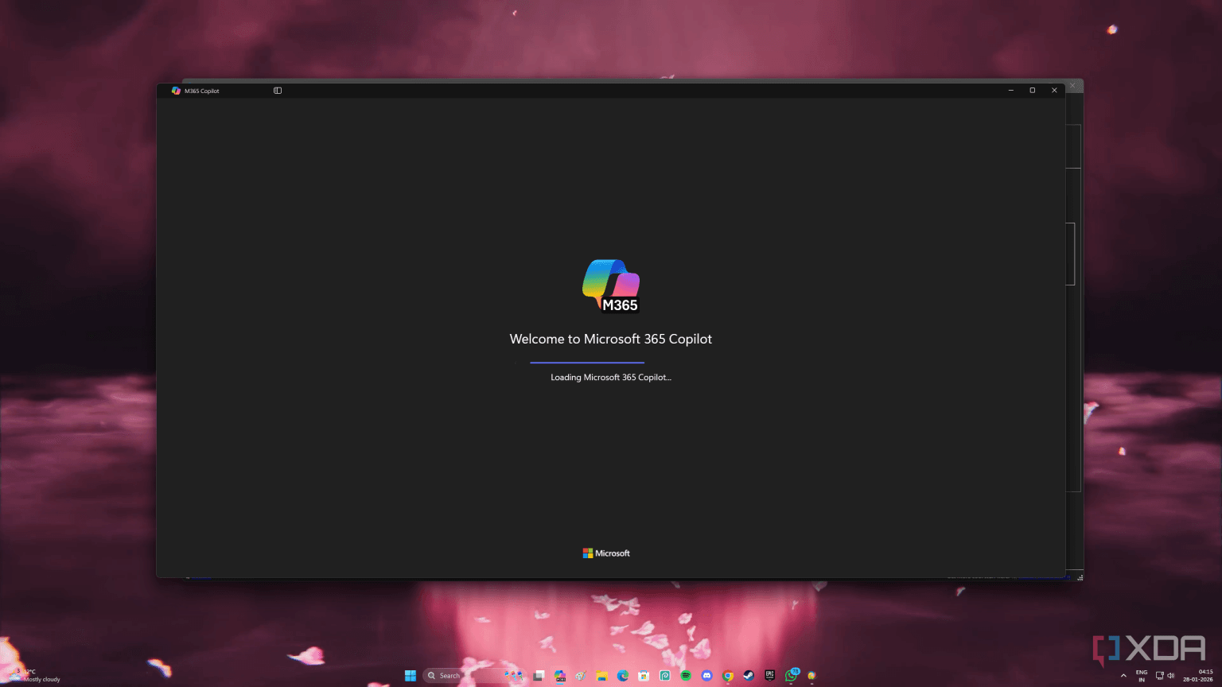Open File Explorer from the taskbar
Image resolution: width=1222 pixels, height=687 pixels.
pos(602,676)
